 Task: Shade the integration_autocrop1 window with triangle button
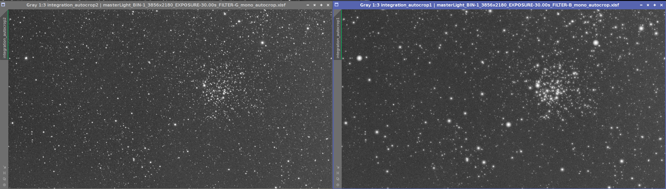(648, 5)
